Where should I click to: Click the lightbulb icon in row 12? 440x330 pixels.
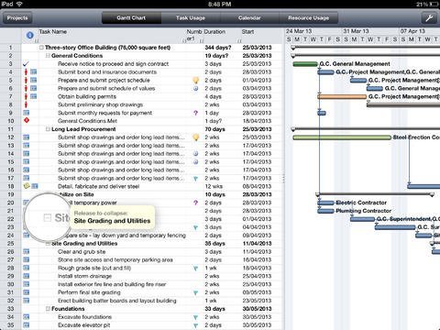point(196,137)
